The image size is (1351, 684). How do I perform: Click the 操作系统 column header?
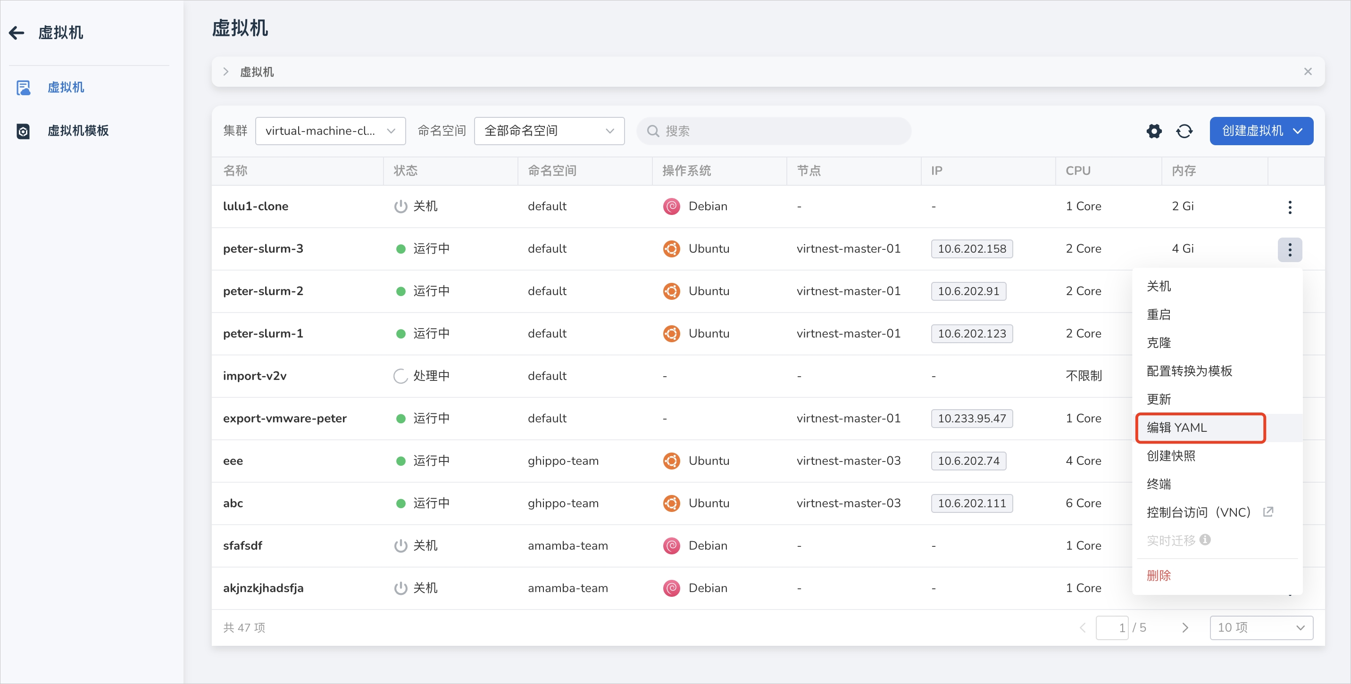click(686, 171)
